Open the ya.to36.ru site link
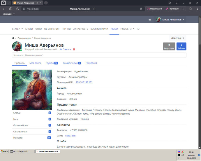201x161 pixels. click(x=70, y=136)
